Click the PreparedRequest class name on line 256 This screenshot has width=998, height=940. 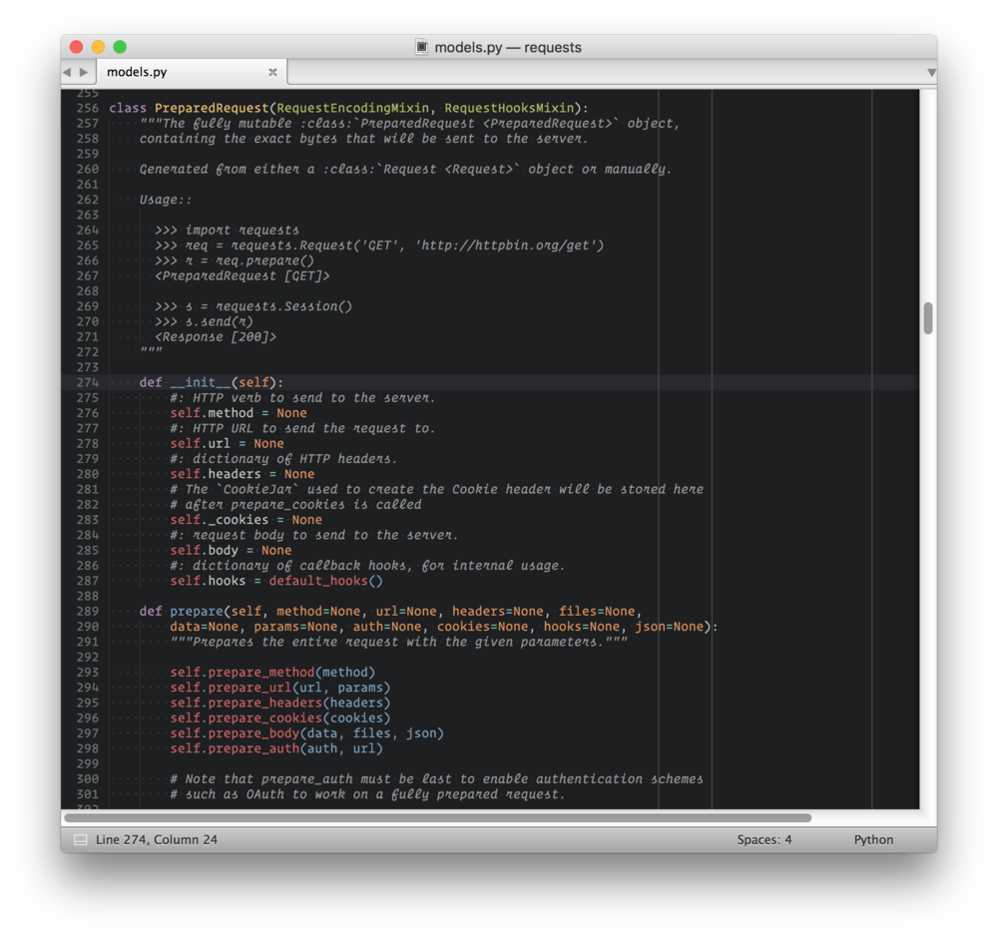click(212, 108)
